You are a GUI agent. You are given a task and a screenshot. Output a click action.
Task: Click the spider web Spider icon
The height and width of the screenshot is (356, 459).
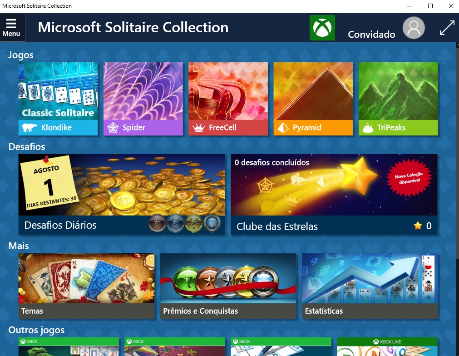click(x=113, y=128)
